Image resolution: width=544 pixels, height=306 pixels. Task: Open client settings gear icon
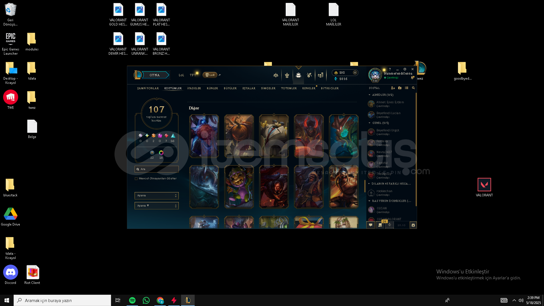[x=405, y=69]
